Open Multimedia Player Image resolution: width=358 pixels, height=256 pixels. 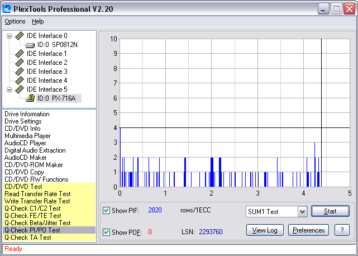[x=27, y=136]
